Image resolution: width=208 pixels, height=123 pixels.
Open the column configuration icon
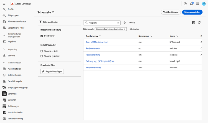coord(193,22)
